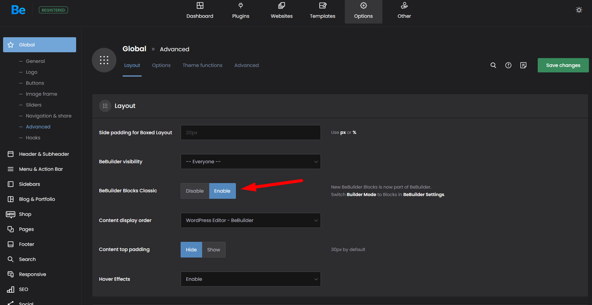592x305 pixels.
Task: Switch to the Theme functions tab
Action: (x=202, y=65)
